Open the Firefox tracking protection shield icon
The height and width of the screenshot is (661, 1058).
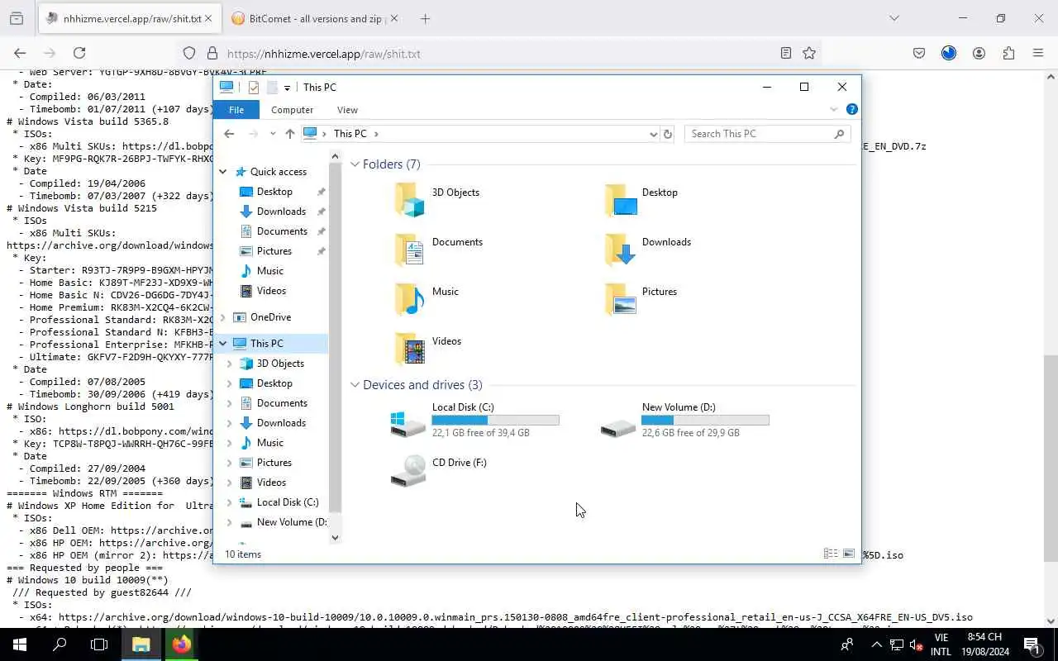tap(189, 53)
